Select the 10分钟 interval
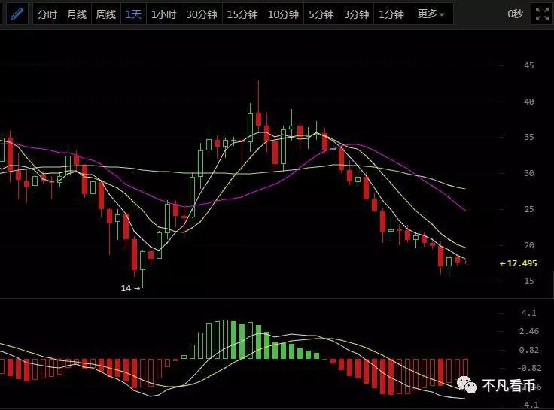554x410 pixels. click(283, 14)
